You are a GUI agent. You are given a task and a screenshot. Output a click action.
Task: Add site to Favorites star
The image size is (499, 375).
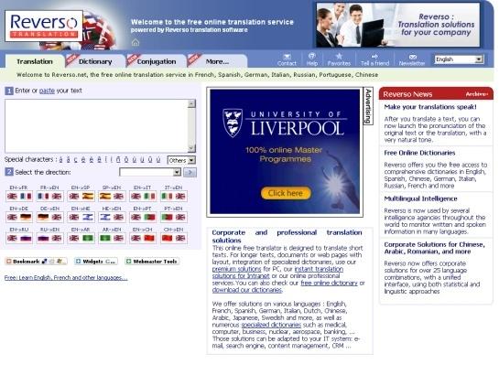coord(339,57)
